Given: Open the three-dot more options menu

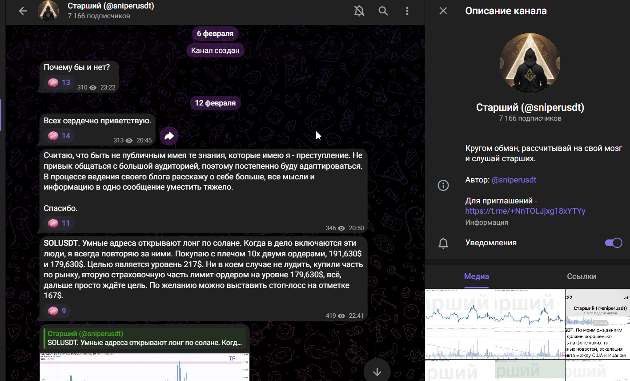Looking at the screenshot, I should click(407, 11).
